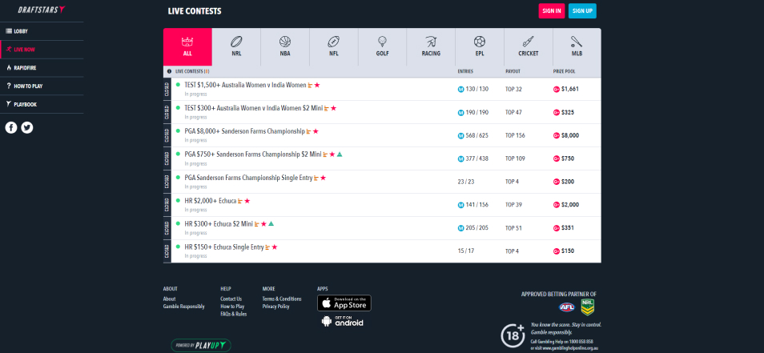Screen dimensions: 764x353
Task: Click Download on the App Store badge
Action: [344, 303]
